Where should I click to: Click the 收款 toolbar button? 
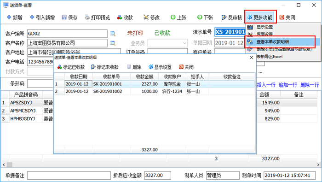pyautogui.click(x=125, y=18)
